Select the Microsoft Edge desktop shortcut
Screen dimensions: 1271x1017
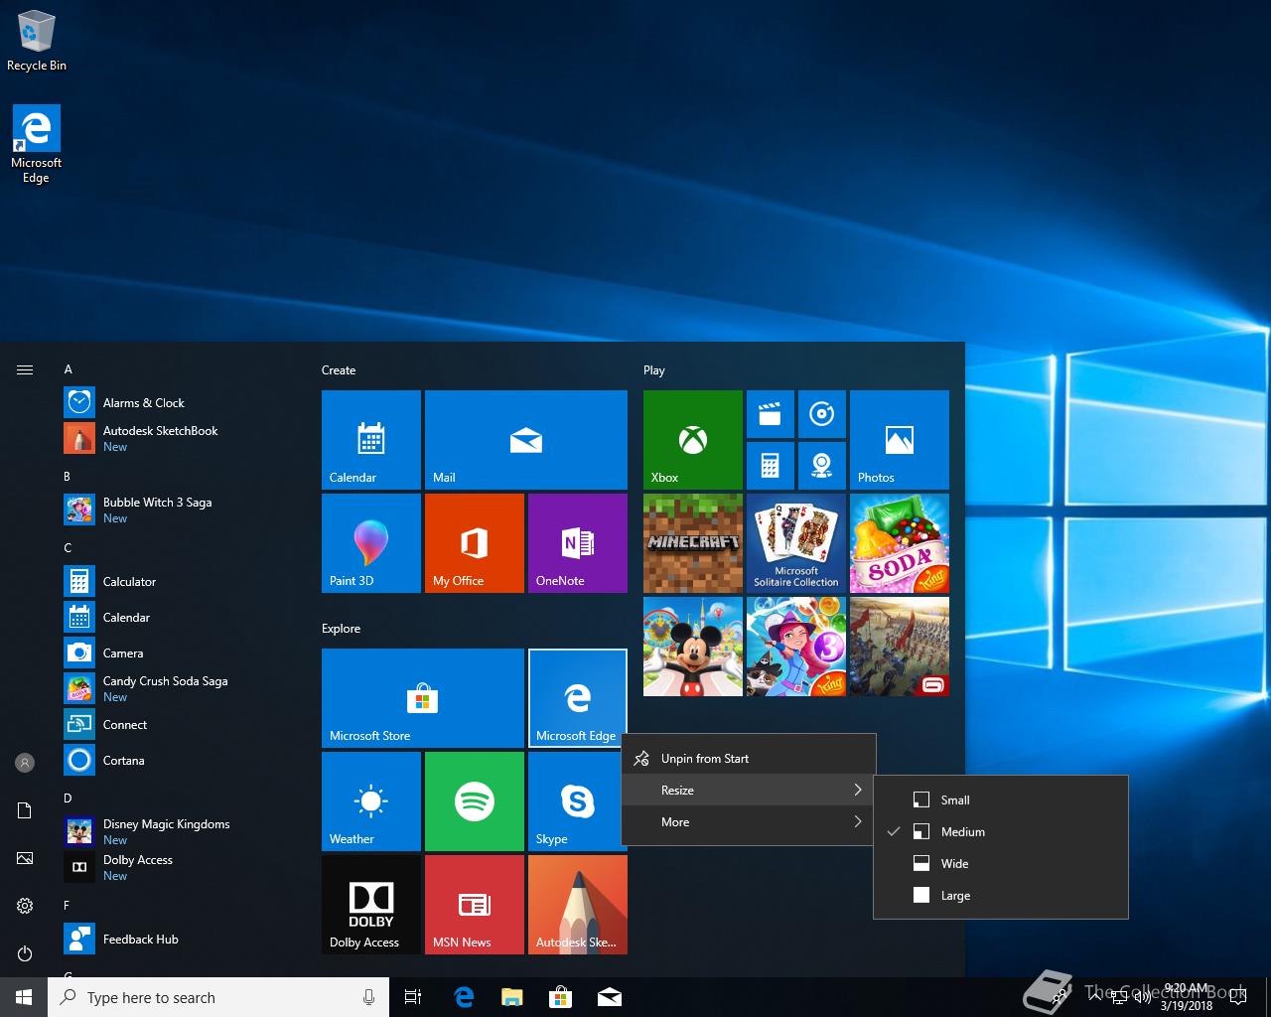click(37, 145)
